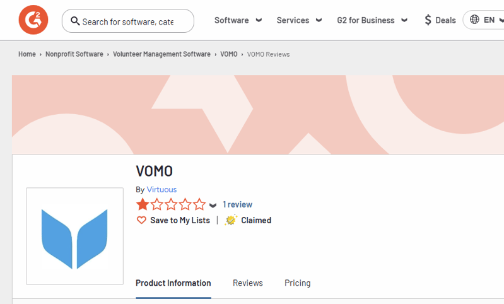Click VOMO Reviews breadcrumb text
This screenshot has height=304, width=504.
point(268,54)
